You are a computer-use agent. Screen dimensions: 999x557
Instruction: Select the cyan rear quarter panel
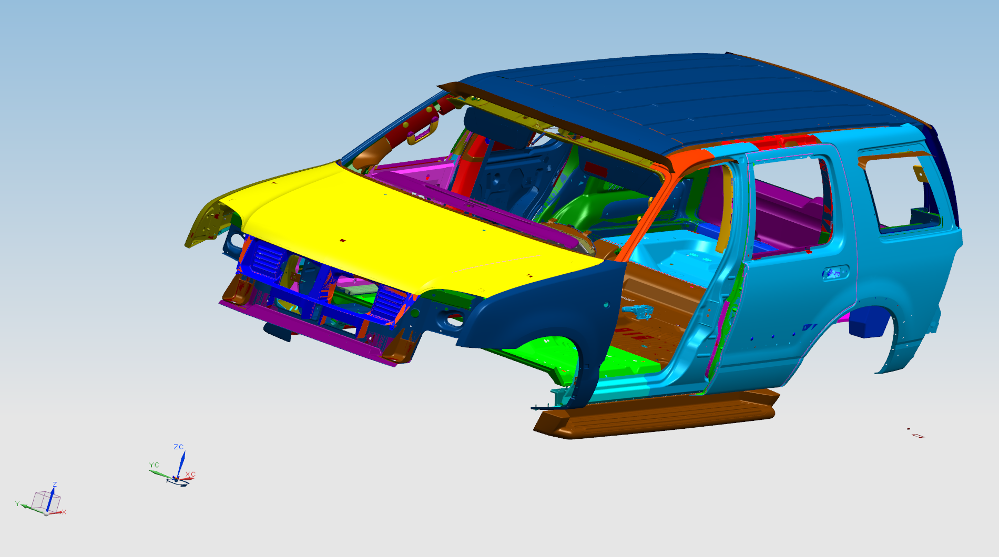[x=904, y=273]
